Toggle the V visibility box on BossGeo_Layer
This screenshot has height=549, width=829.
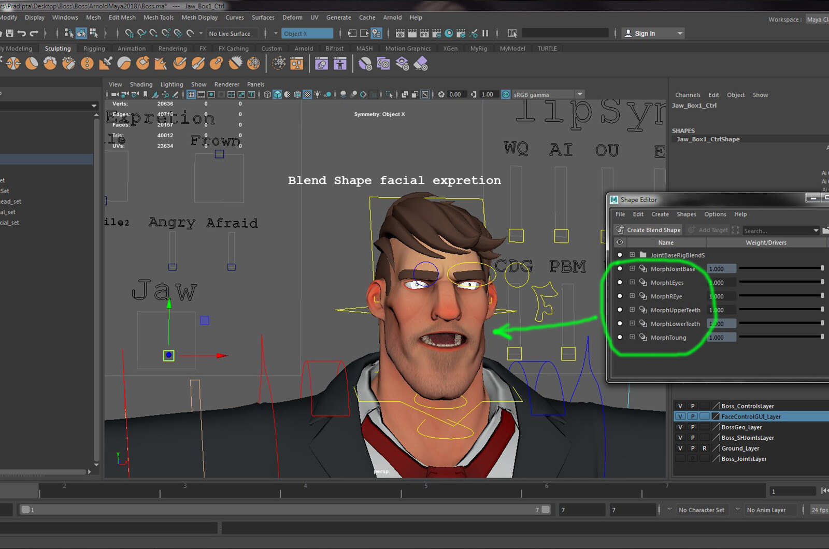click(679, 427)
